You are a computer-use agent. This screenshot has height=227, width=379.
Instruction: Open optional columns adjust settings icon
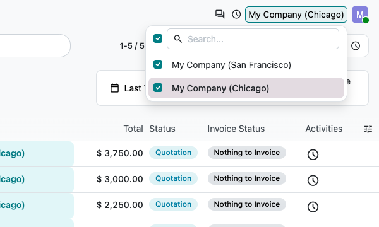[x=368, y=129]
